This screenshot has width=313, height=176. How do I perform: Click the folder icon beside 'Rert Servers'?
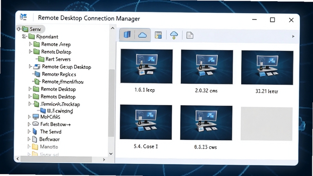(x=41, y=59)
